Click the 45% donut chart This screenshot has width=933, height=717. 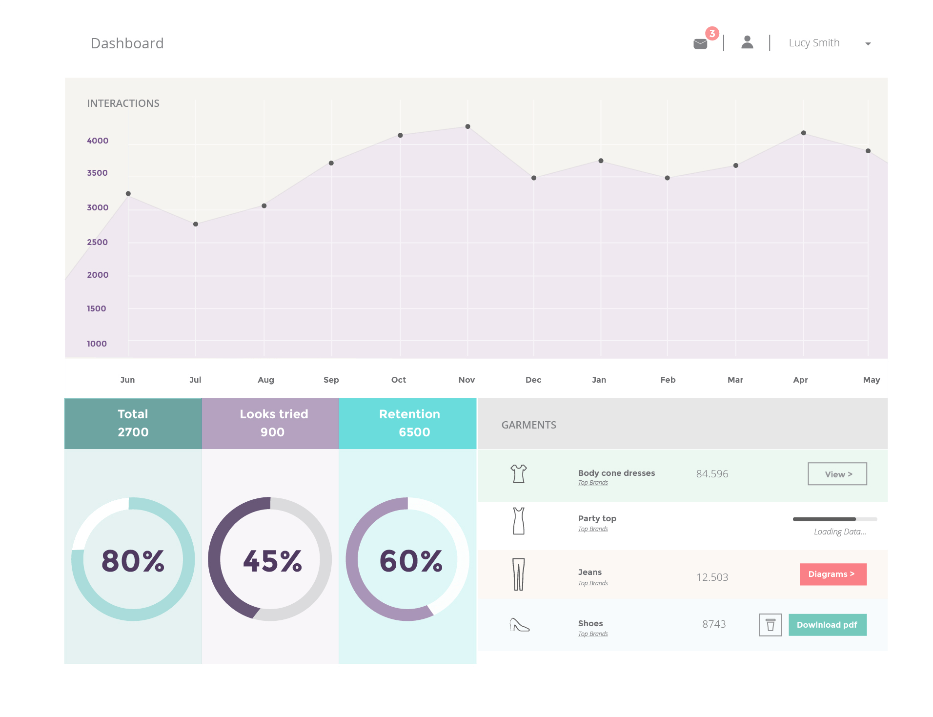pos(270,559)
